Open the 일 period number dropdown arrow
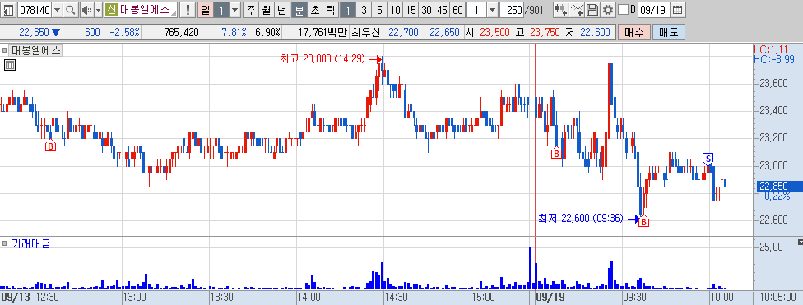The height and width of the screenshot is (305, 803). click(x=234, y=9)
